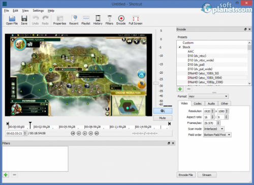The width and height of the screenshot is (254, 185).
Task: Click the Mute button
Action: click(163, 118)
